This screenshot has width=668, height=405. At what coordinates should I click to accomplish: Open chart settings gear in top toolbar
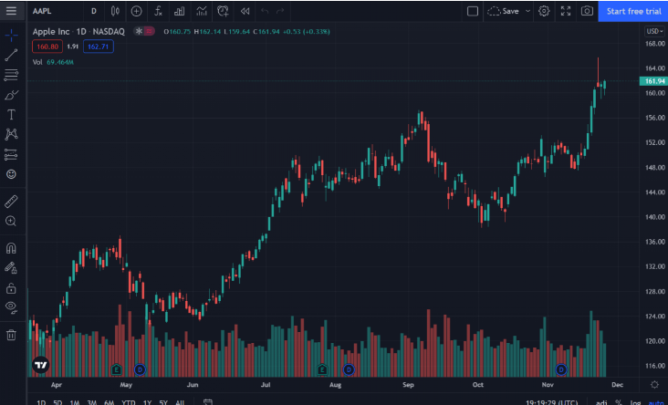(544, 11)
